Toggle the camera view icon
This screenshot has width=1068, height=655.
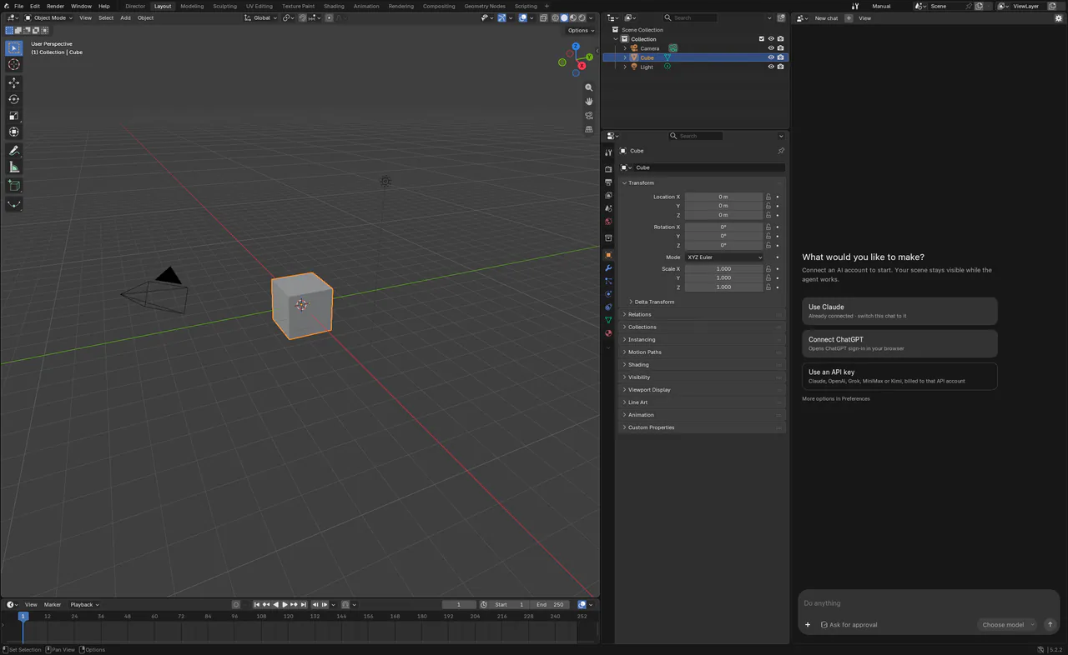tap(589, 116)
